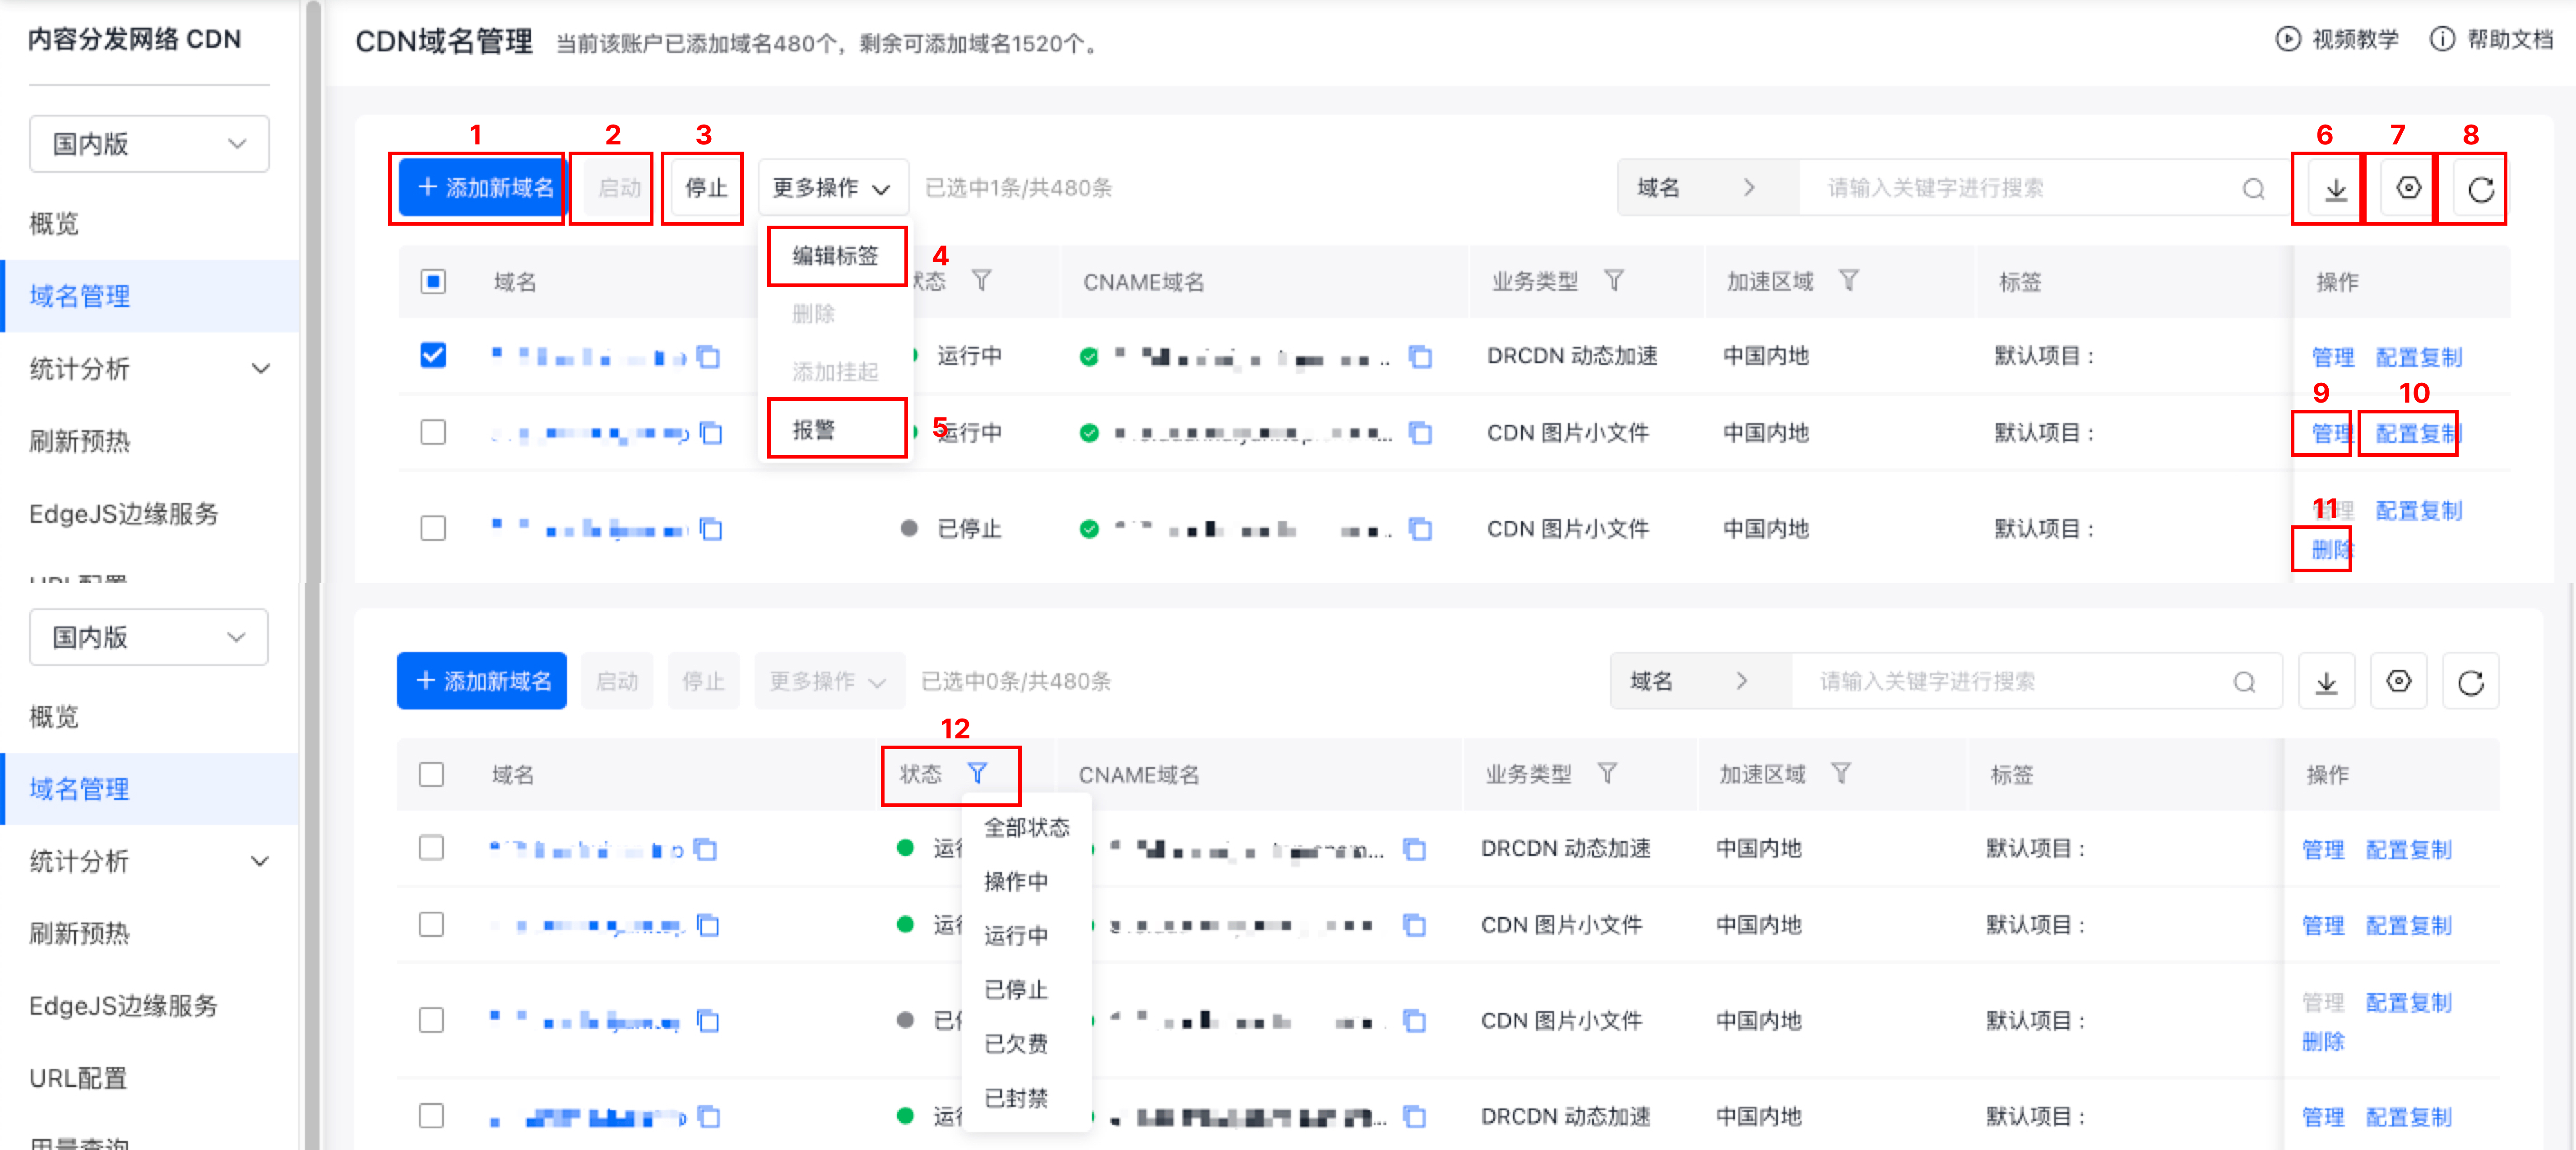Copy the domain name in upper stopped row
This screenshot has width=2576, height=1150.
pyautogui.click(x=711, y=529)
